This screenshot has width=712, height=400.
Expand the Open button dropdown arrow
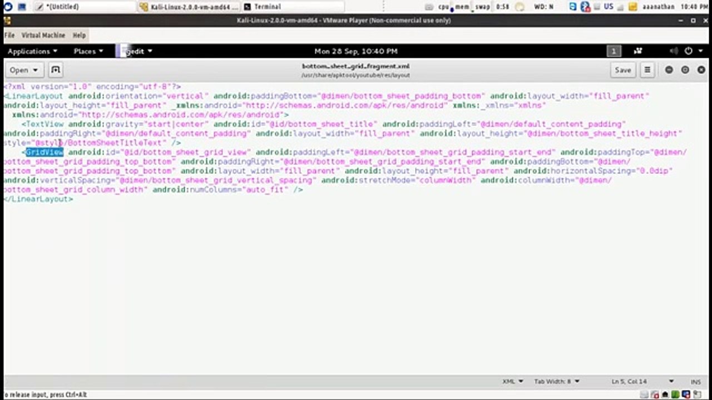point(35,71)
